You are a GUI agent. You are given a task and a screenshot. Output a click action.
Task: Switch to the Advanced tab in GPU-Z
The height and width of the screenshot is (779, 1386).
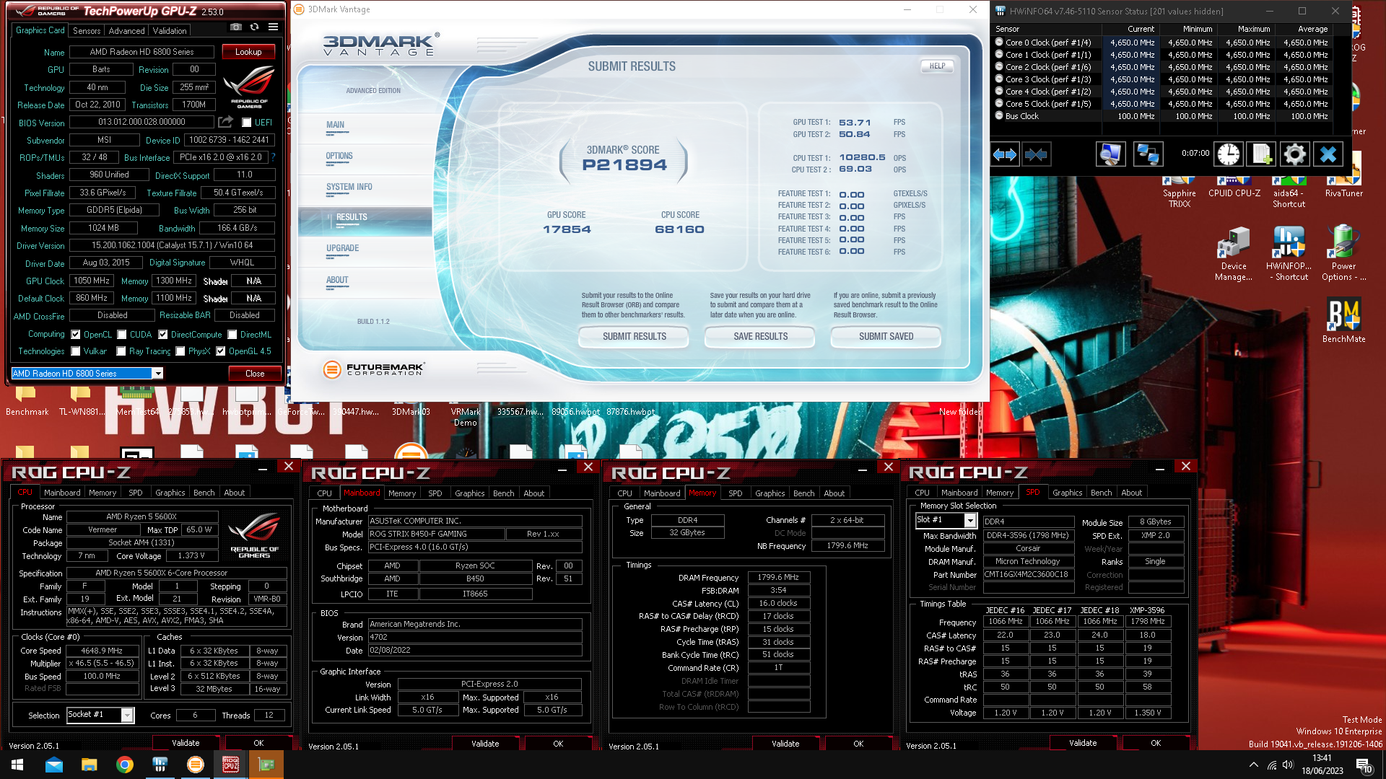click(x=126, y=31)
